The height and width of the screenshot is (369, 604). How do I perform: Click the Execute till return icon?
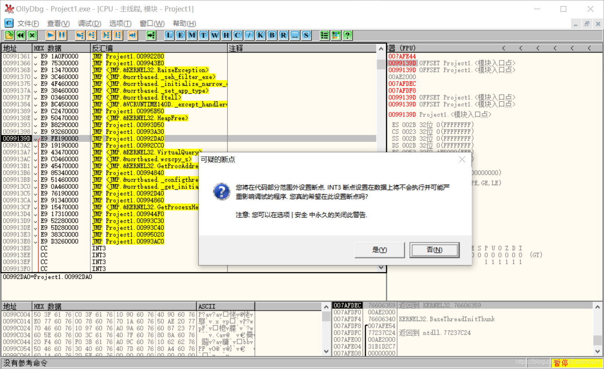pyautogui.click(x=133, y=35)
